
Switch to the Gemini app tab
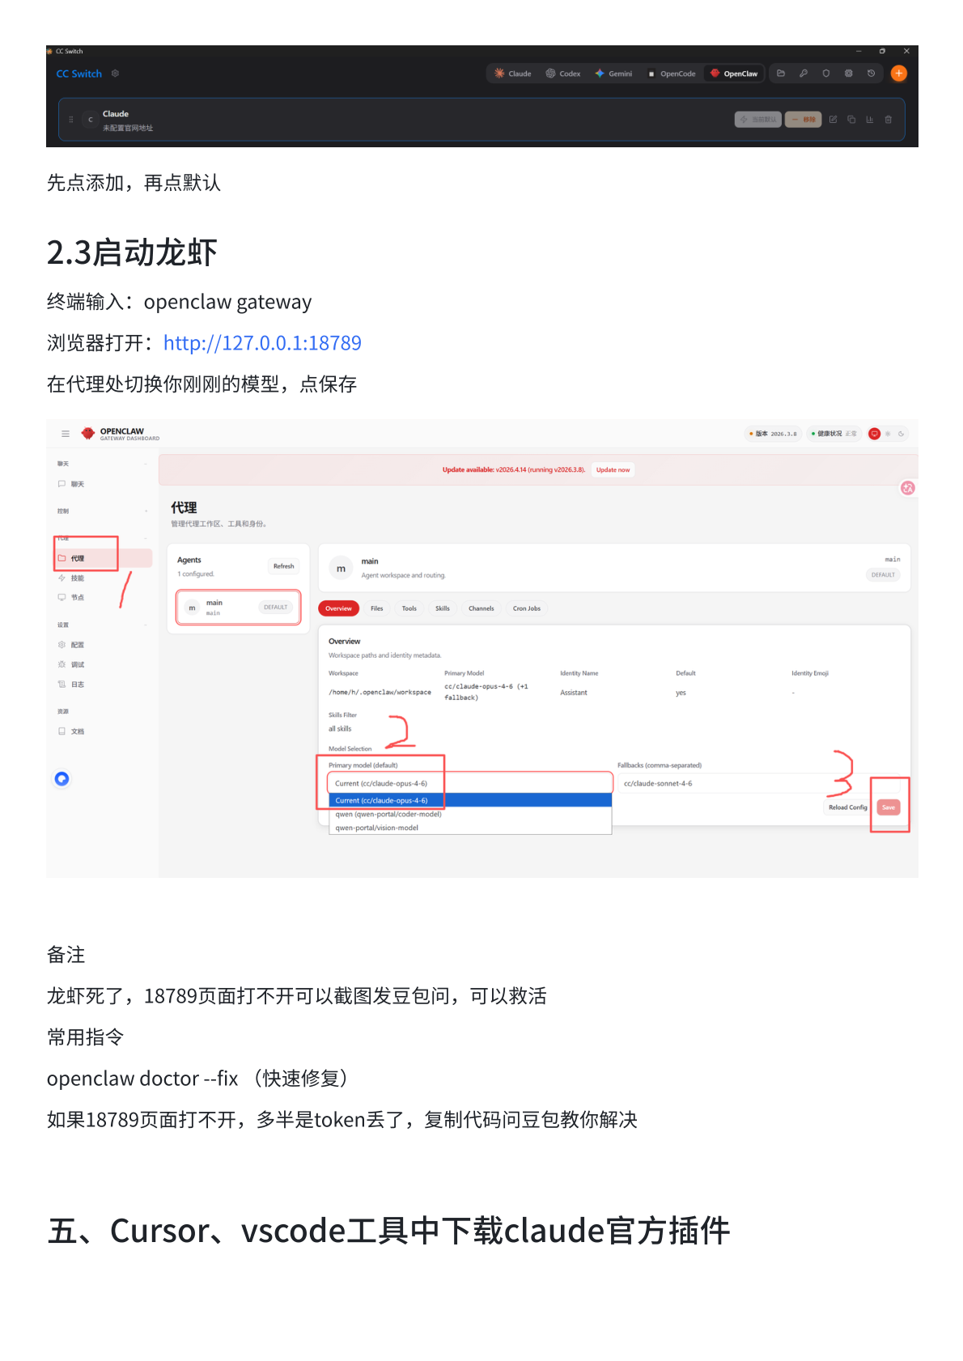(x=613, y=74)
